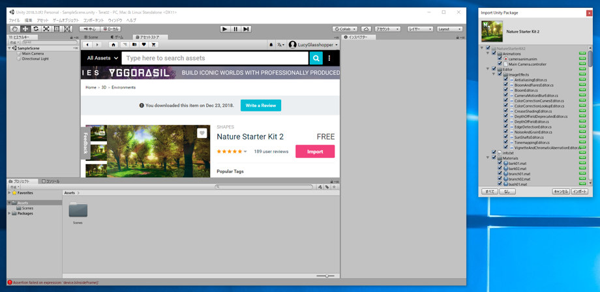Toggle the NatureStarterKit2 root checkbox
The width and height of the screenshot is (600, 292).
tap(488, 48)
